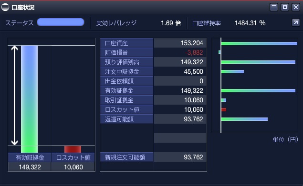The width and height of the screenshot is (303, 186).
Task: Select the 新規注文可能額 row
Action: click(153, 157)
